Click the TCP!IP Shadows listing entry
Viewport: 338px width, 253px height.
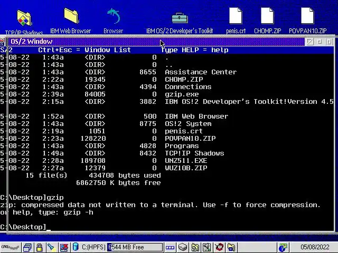pos(194,153)
